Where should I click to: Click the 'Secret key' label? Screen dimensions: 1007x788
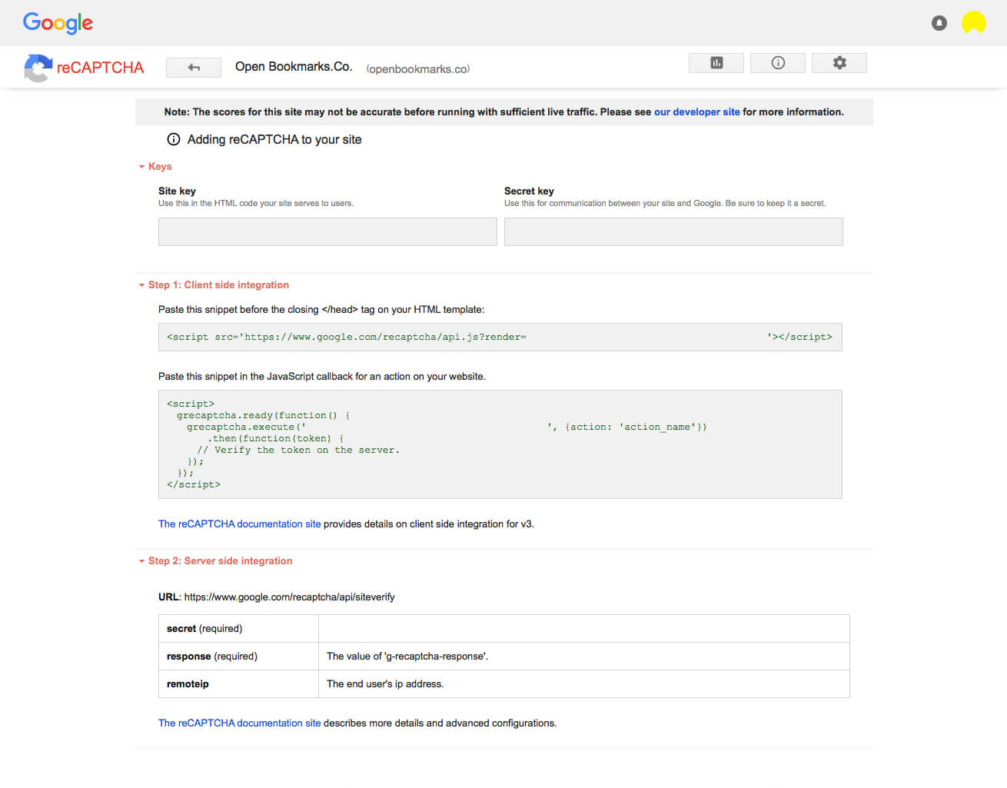point(529,191)
